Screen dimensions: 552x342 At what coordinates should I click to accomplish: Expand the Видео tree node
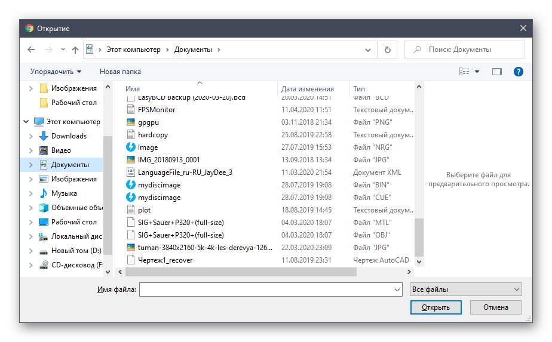pos(30,150)
